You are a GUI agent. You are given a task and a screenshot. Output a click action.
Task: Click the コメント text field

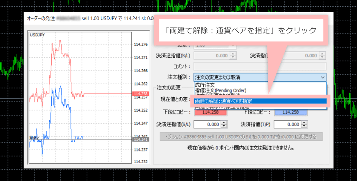pos(259,66)
